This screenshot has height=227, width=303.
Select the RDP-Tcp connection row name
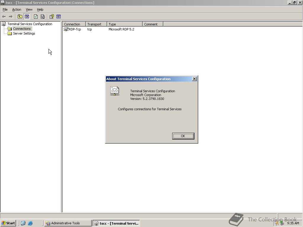[x=75, y=29]
